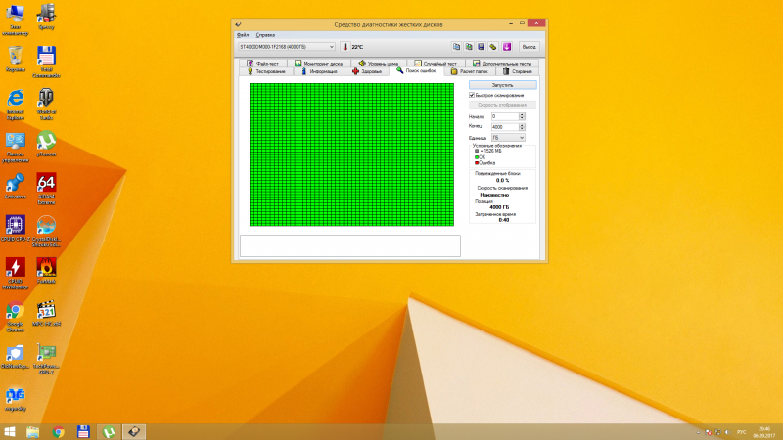Open This PC desktop icon
783x440 pixels.
16,21
